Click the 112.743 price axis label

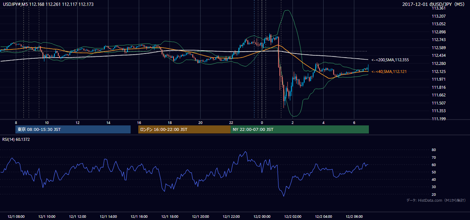[438, 40]
